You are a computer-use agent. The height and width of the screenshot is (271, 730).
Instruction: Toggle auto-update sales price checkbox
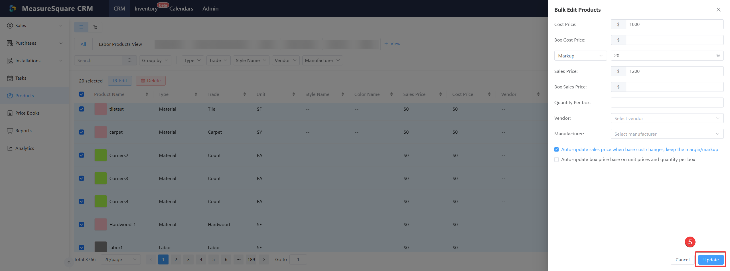pyautogui.click(x=556, y=149)
